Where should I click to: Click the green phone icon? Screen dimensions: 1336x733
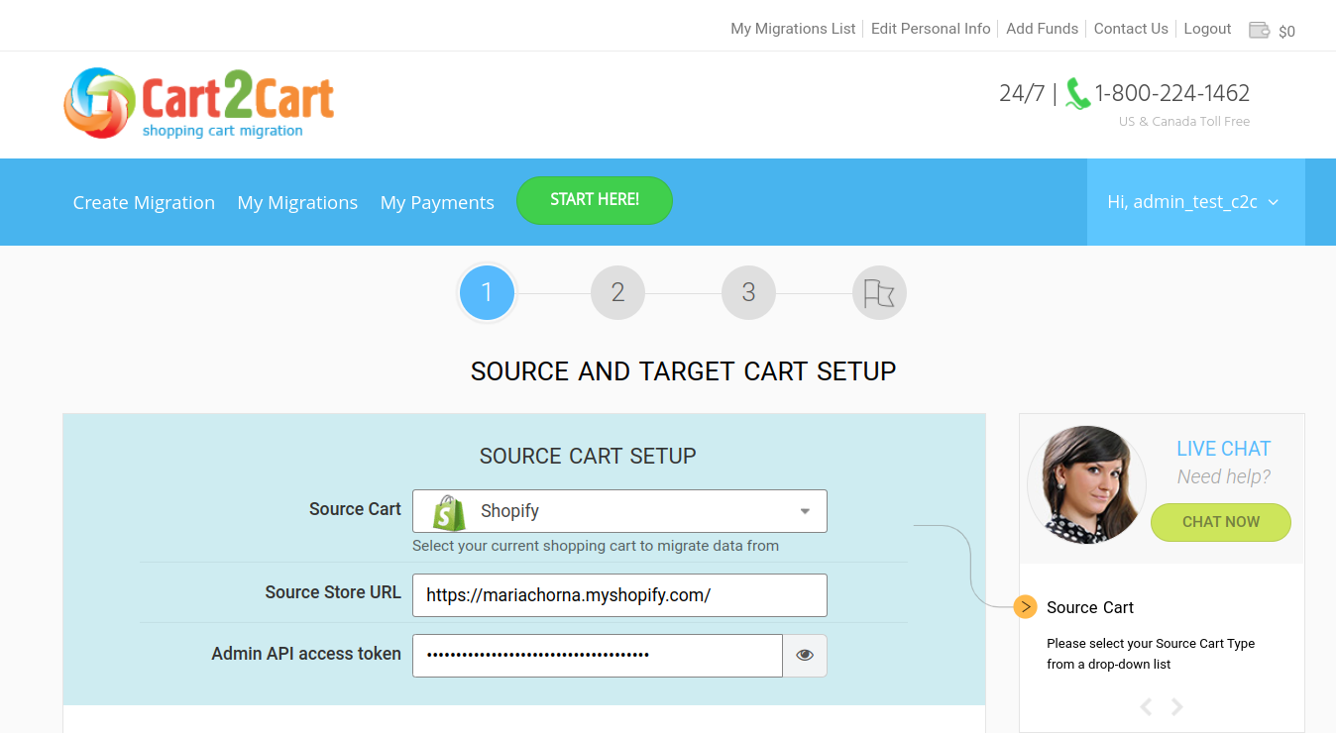tap(1077, 94)
